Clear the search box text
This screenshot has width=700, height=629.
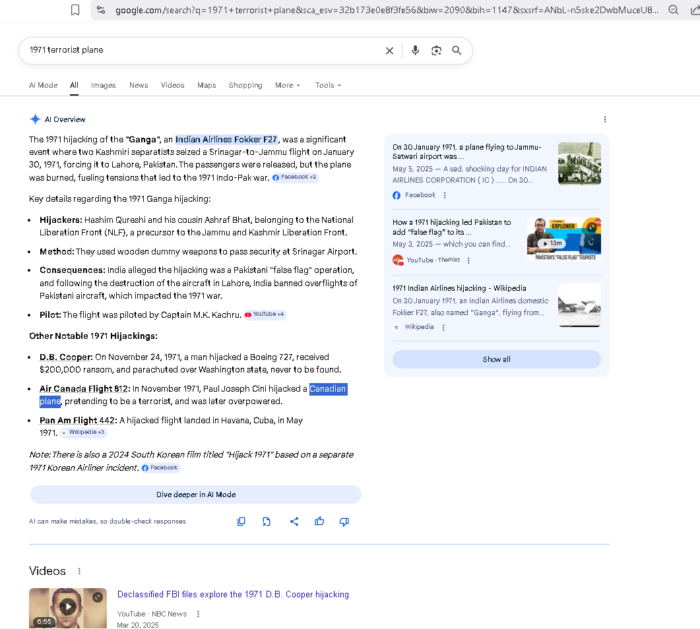(x=389, y=51)
